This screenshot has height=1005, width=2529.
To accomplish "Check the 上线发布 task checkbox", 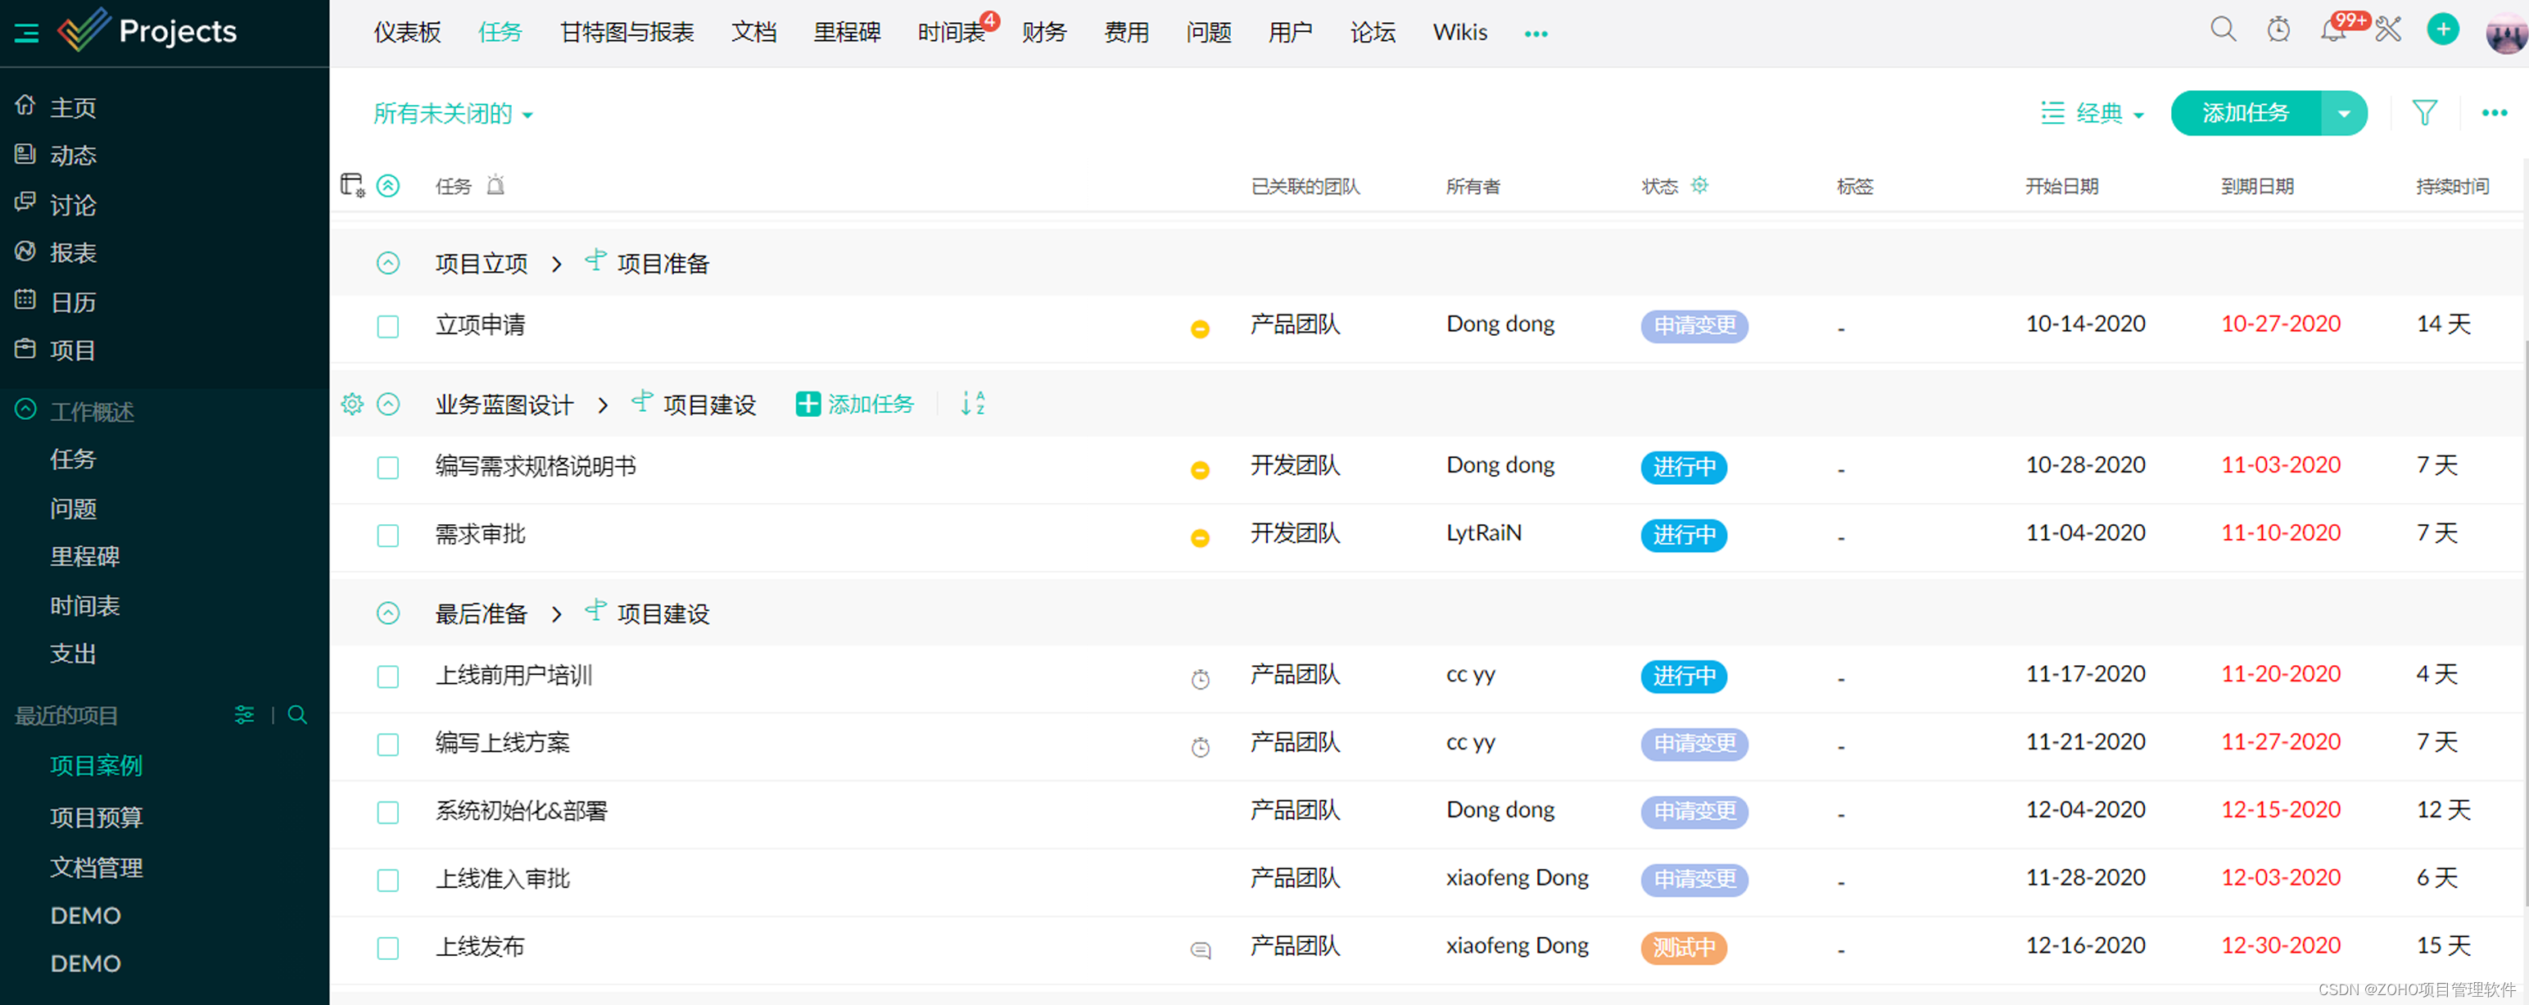I will click(x=388, y=948).
